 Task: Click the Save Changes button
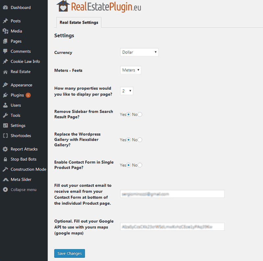tap(69, 253)
